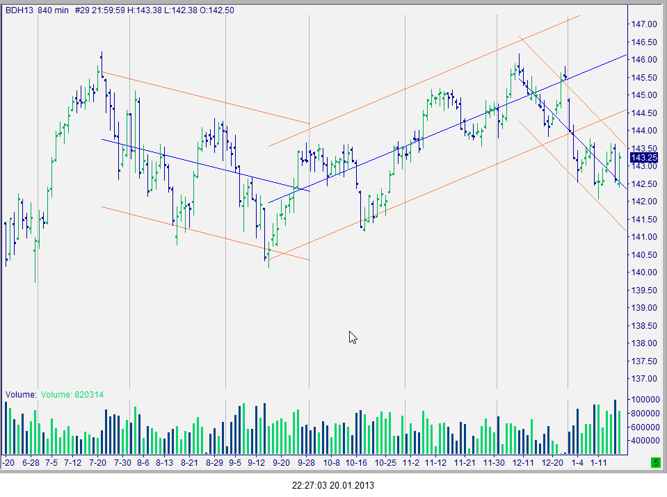Click the 7-5 date label
The height and width of the screenshot is (497, 667).
coord(51,462)
